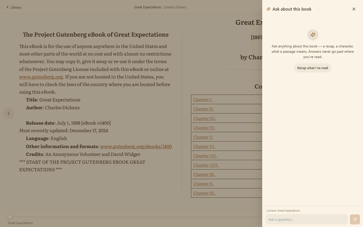The height and width of the screenshot is (227, 363).
Task: Click the Great Expectations title in the header
Action: coord(147,7)
